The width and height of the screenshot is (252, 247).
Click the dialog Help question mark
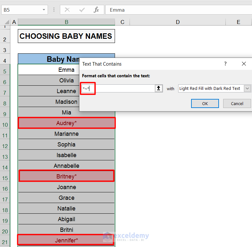tap(225, 64)
